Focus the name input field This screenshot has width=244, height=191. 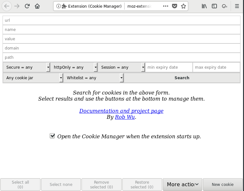tap(122, 29)
